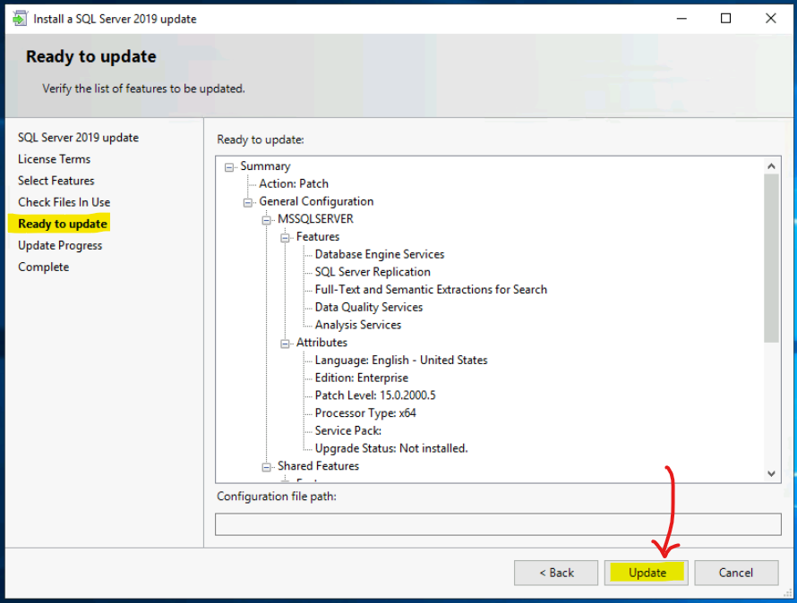Select the 'MSSQLSERVER' label
This screenshot has height=603, width=797.
(x=315, y=219)
